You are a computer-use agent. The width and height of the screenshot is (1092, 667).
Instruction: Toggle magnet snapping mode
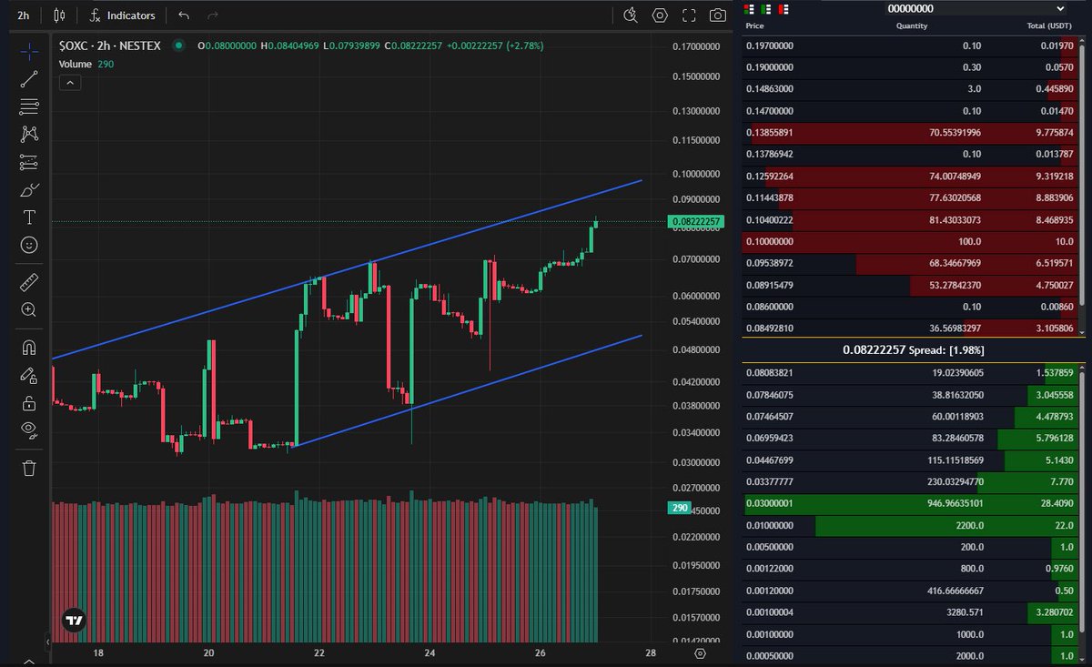coord(29,347)
